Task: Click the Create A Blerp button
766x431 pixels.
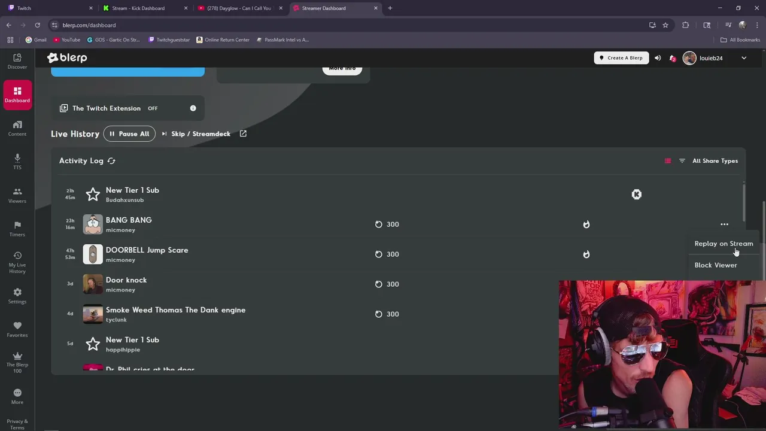Action: (621, 58)
